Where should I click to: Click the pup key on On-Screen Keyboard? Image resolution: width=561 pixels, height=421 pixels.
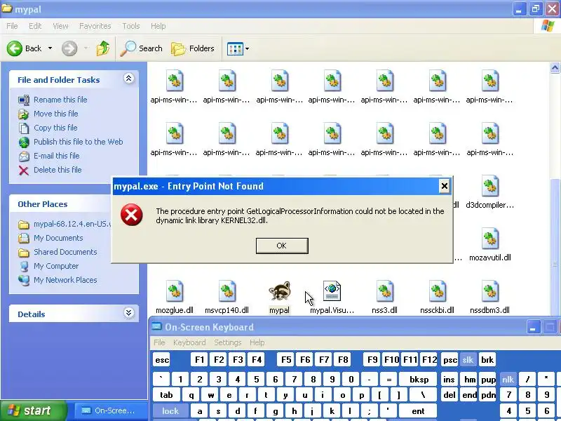point(488,380)
